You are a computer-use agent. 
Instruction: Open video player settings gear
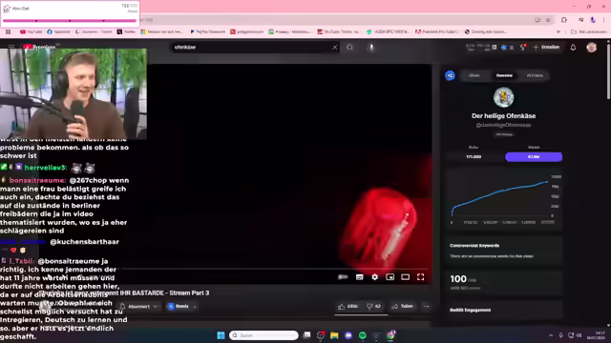[x=374, y=277]
